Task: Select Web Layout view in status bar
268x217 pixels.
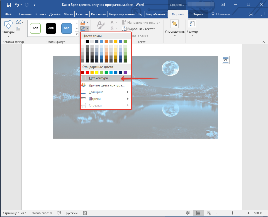Action: click(209, 213)
